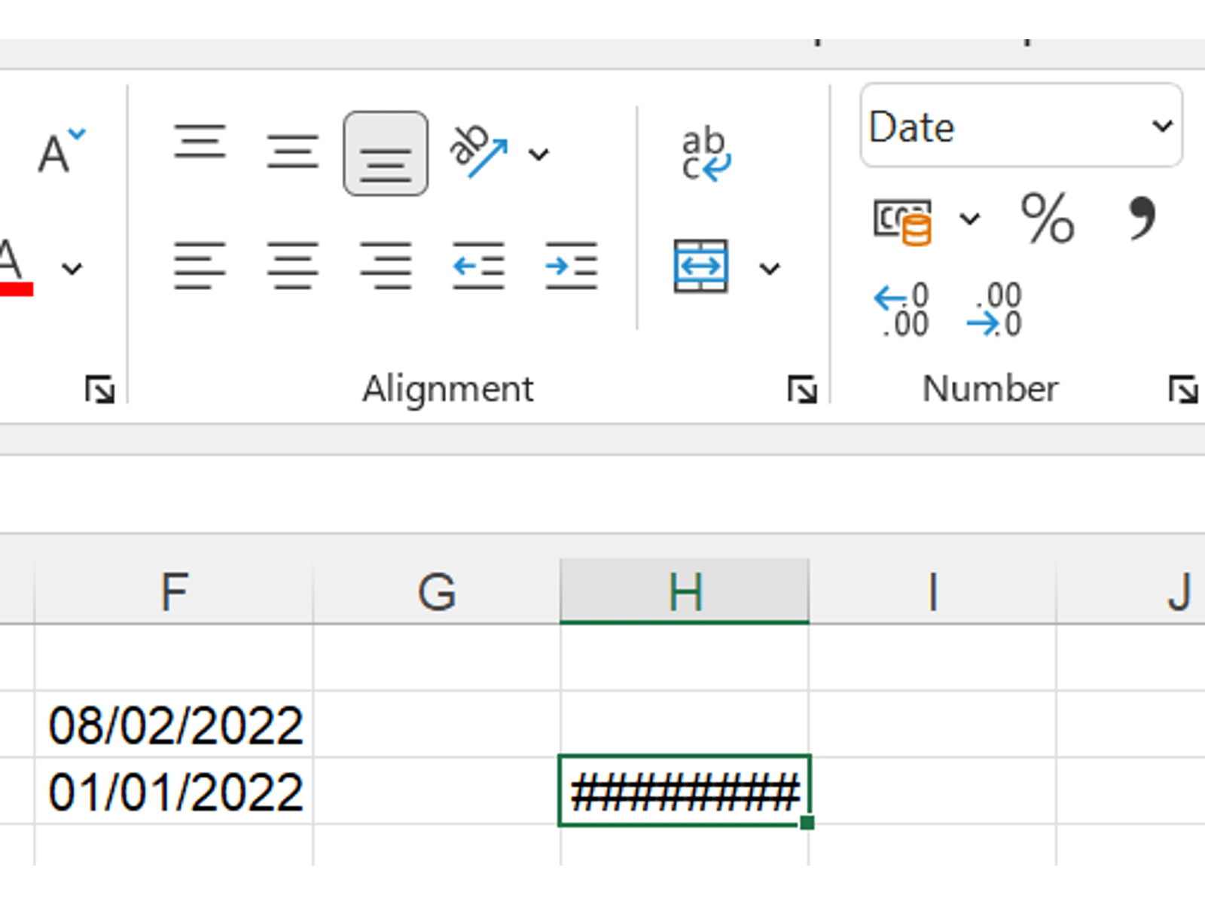Decrease the cell indent
This screenshot has width=1205, height=904.
[478, 266]
